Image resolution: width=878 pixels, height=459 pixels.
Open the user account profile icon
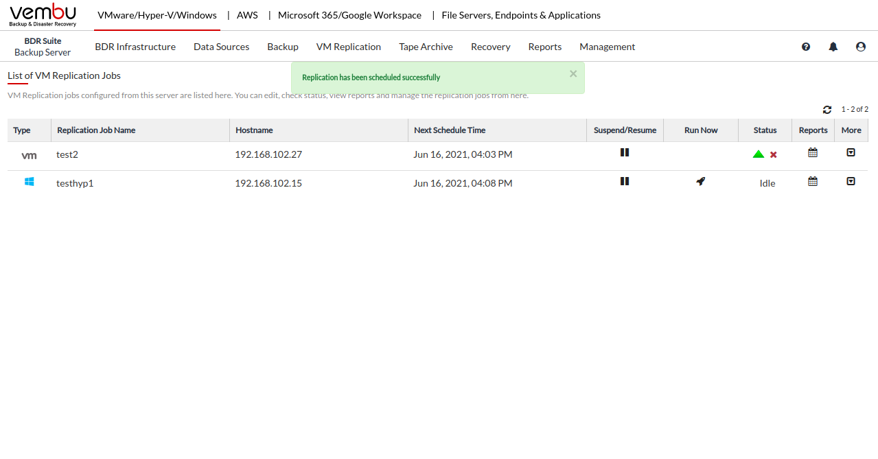click(861, 47)
